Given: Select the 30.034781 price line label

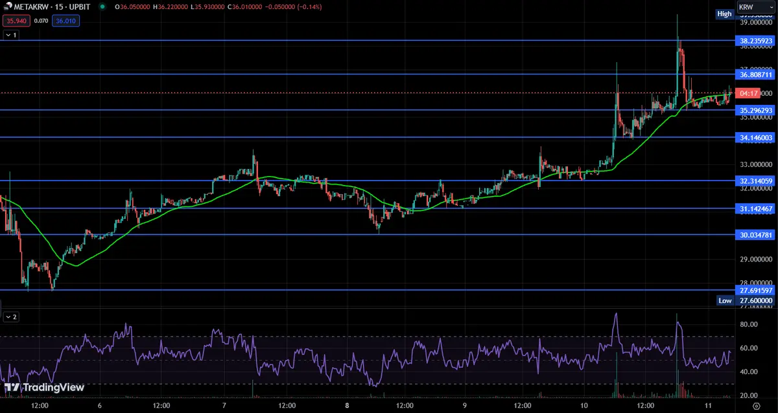Looking at the screenshot, I should click(756, 235).
